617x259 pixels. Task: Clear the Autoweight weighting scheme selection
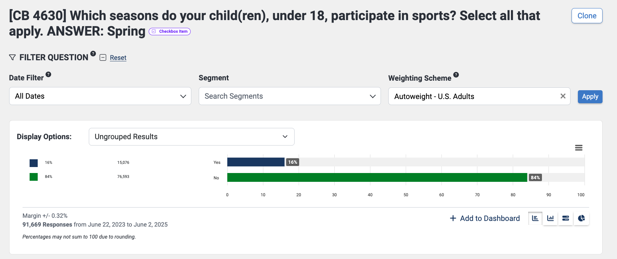tap(563, 96)
